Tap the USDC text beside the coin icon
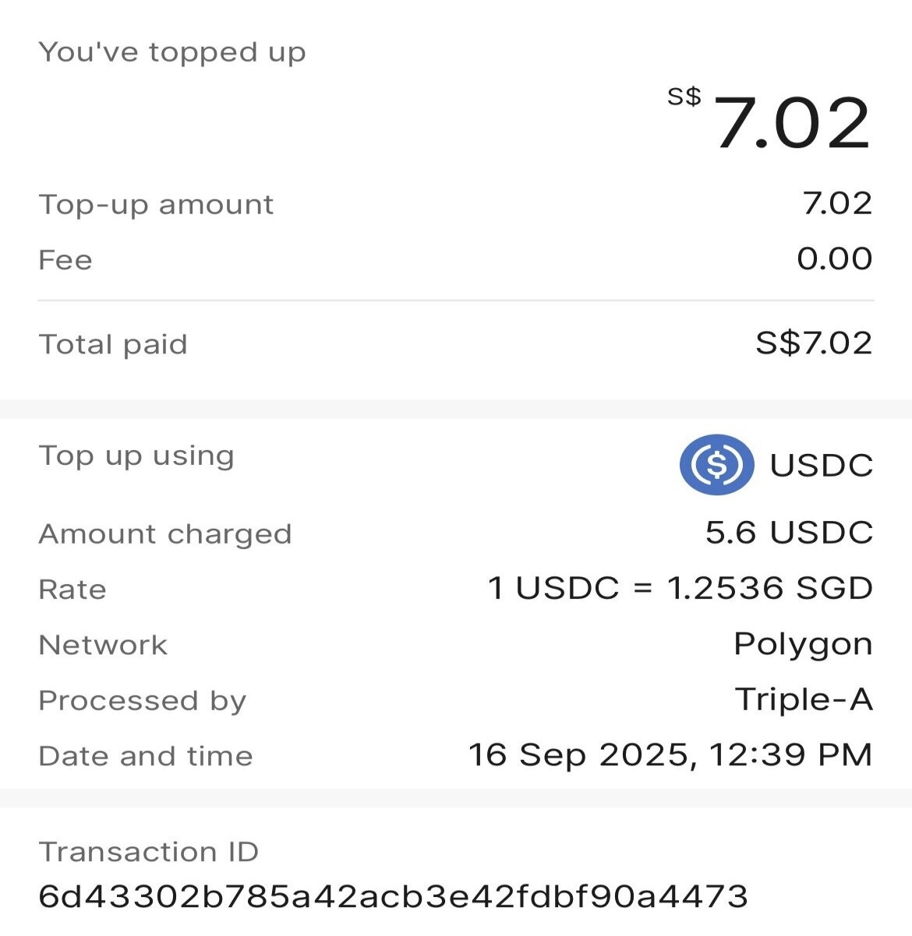The width and height of the screenshot is (912, 936). click(822, 466)
